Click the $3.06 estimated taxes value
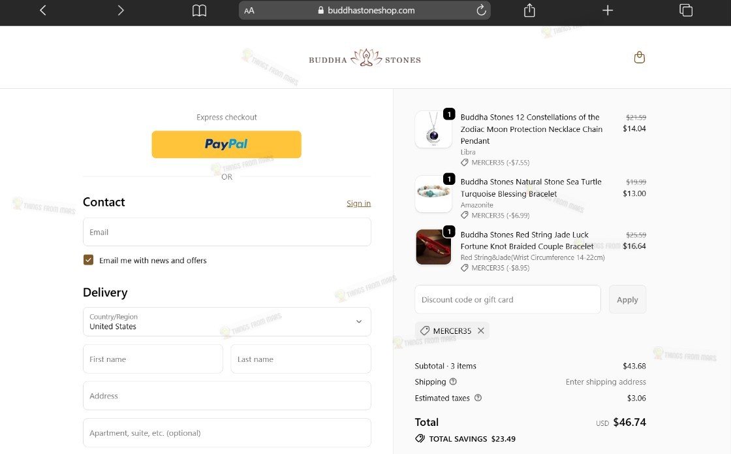This screenshot has height=454, width=731. (636, 398)
